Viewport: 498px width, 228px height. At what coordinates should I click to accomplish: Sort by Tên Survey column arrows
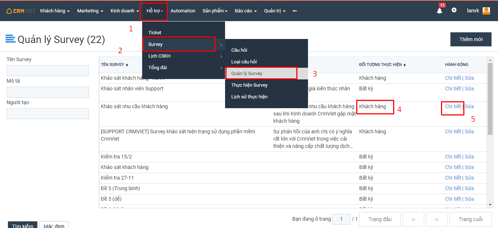click(x=127, y=65)
